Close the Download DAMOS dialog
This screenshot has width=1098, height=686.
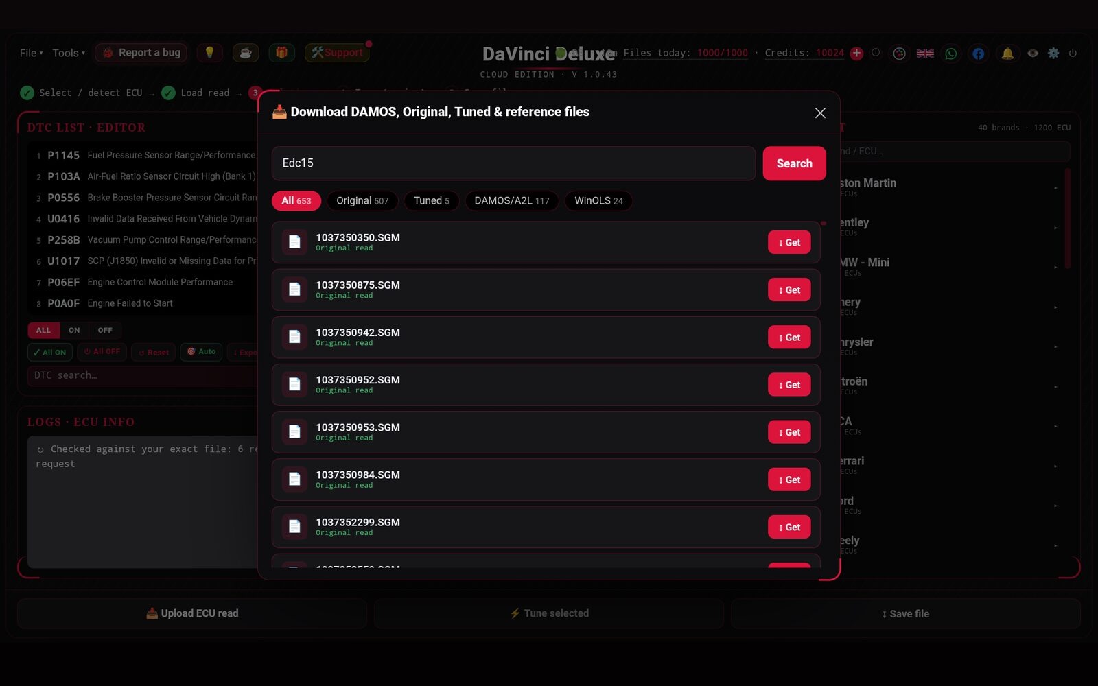tap(820, 113)
